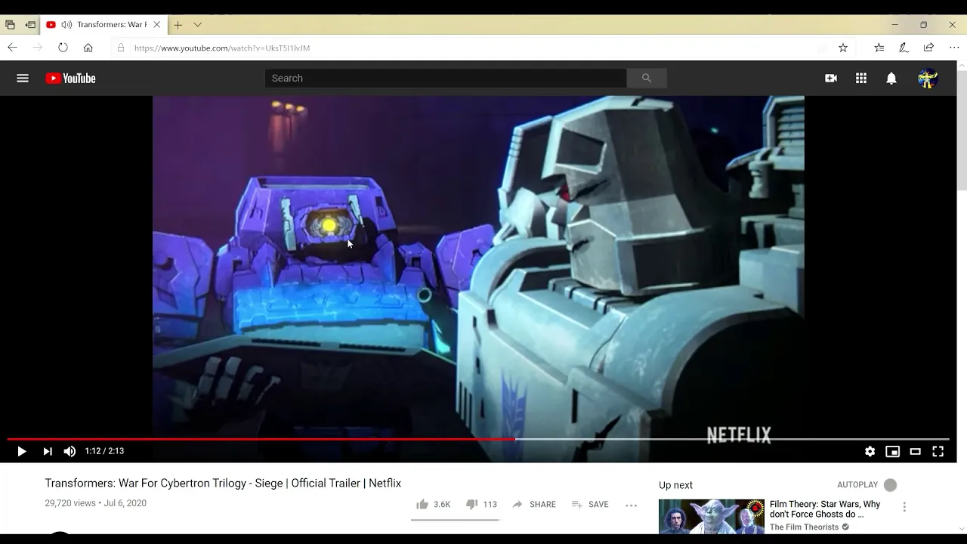Play the video
Image resolution: width=967 pixels, height=544 pixels.
pyautogui.click(x=21, y=451)
